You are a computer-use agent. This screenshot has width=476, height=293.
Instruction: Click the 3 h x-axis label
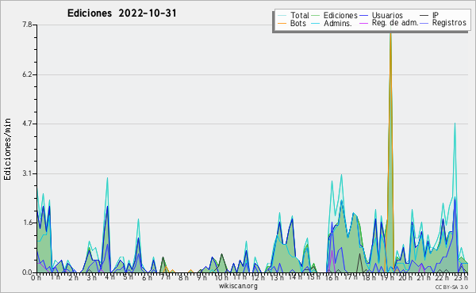92,277
